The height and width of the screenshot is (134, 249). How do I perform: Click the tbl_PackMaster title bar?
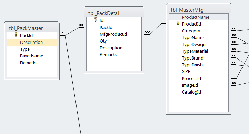coord(32,28)
